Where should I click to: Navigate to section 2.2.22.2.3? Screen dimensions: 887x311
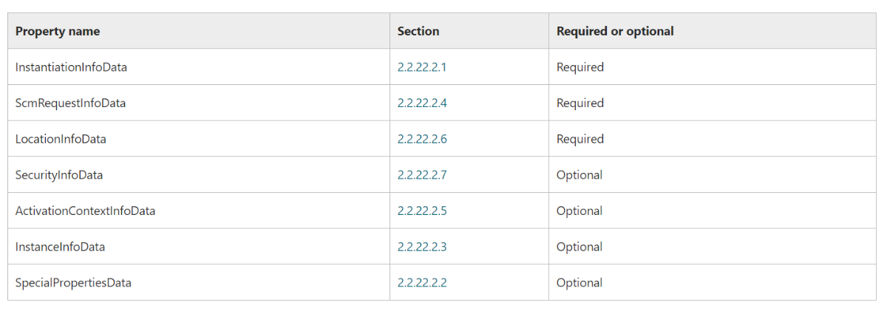tap(422, 247)
